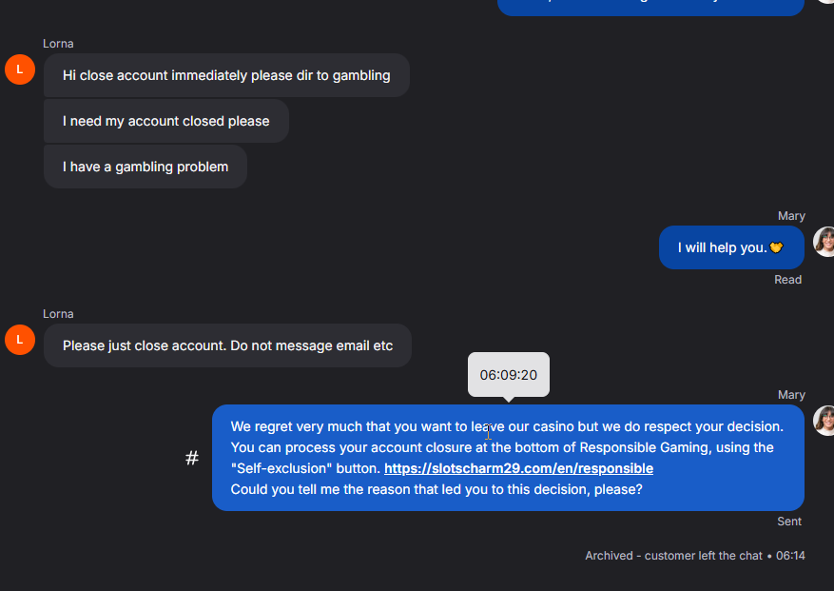The width and height of the screenshot is (834, 591).
Task: Click Lorna's orange avatar beside first message
Action: 20,69
